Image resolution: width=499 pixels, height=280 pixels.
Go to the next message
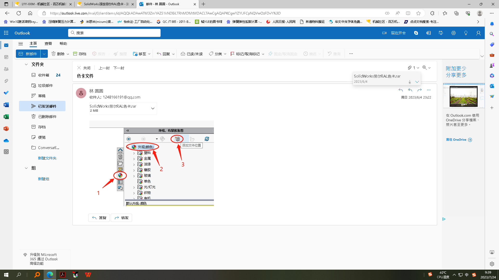[x=119, y=68]
